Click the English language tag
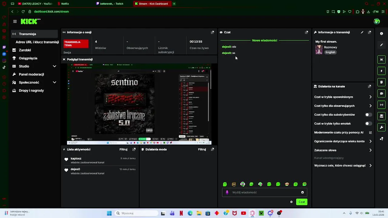Viewport: 388px width, 218px height. tap(330, 52)
